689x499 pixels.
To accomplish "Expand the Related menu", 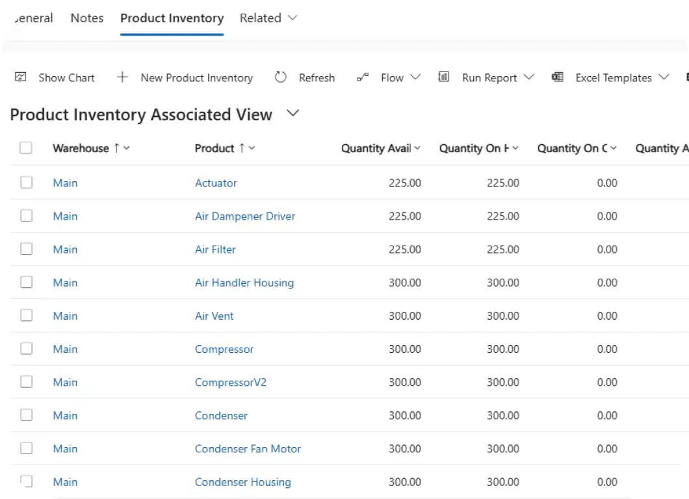I will pyautogui.click(x=268, y=18).
